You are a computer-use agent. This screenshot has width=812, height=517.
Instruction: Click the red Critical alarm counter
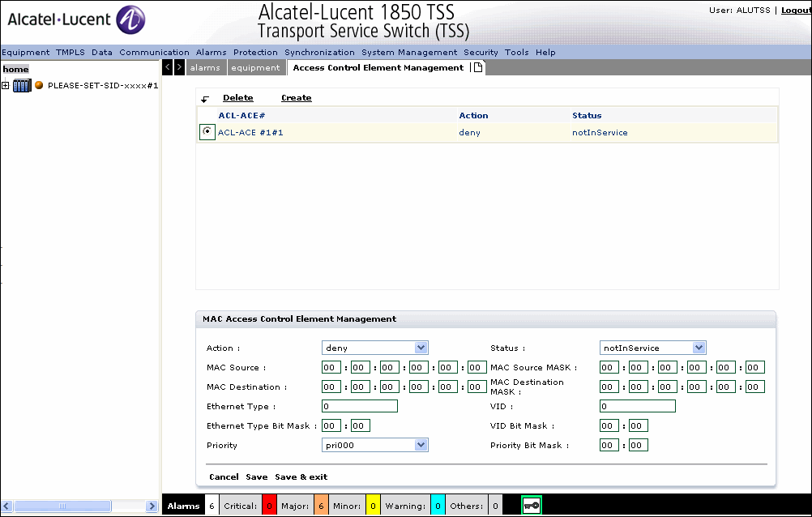coord(269,506)
